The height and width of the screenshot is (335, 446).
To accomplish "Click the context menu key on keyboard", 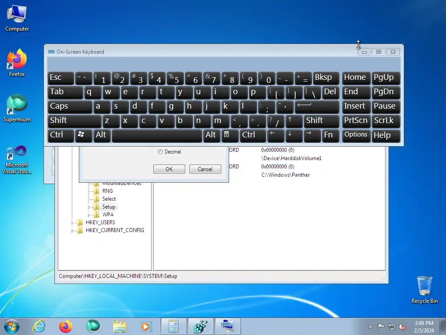I will click(230, 136).
